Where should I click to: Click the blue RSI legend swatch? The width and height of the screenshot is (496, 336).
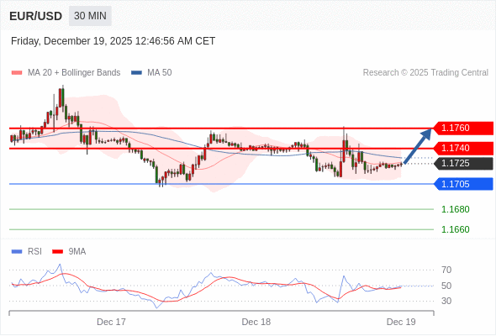tap(17, 252)
